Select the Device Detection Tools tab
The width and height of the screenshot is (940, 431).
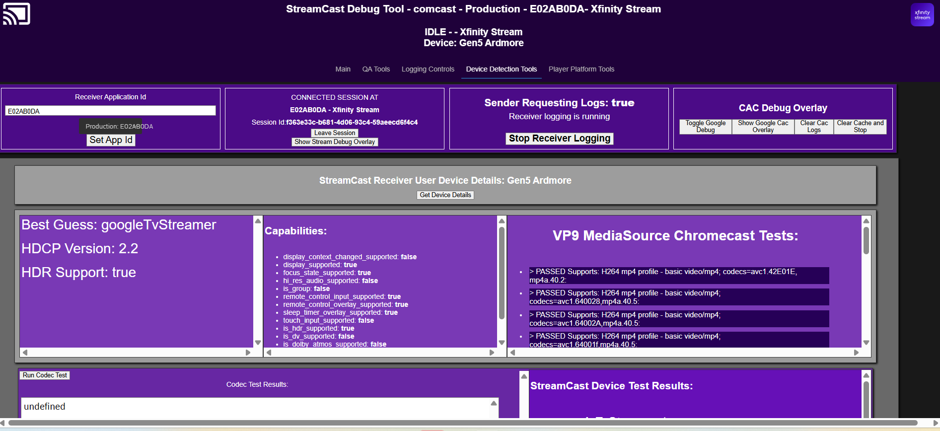(x=501, y=69)
